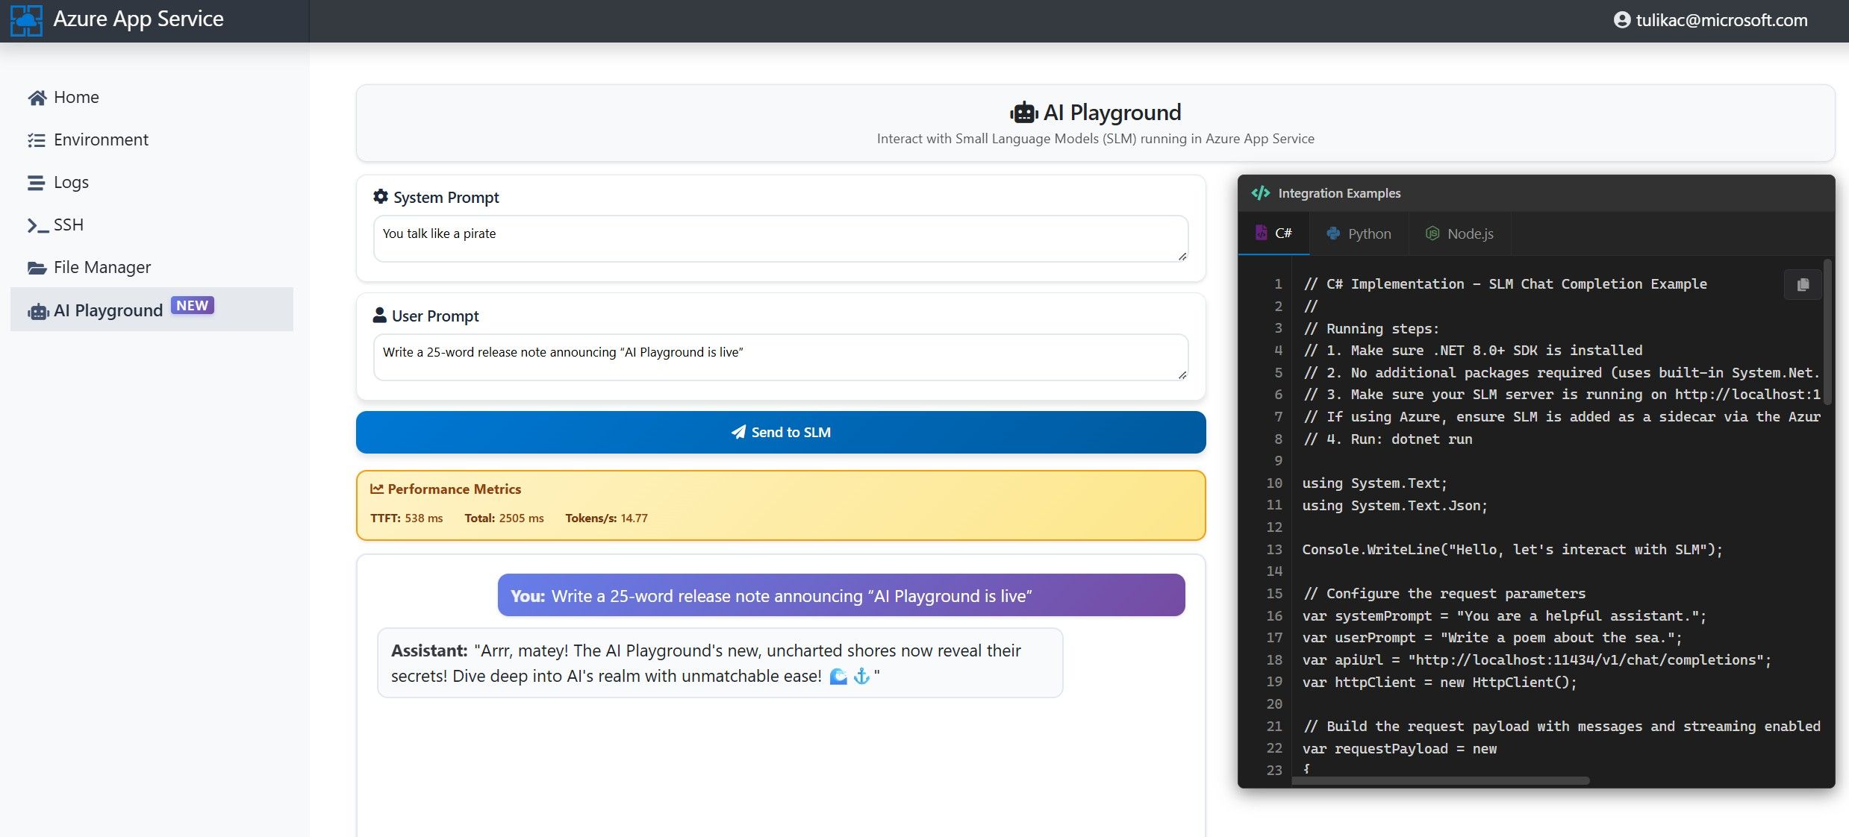Open File Manager
Viewport: 1849px width, 837px height.
pos(102,267)
